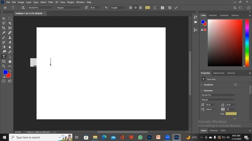This screenshot has width=252, height=141.
Task: Open the anti-aliasing Smooth dropdown
Action: pos(124,8)
